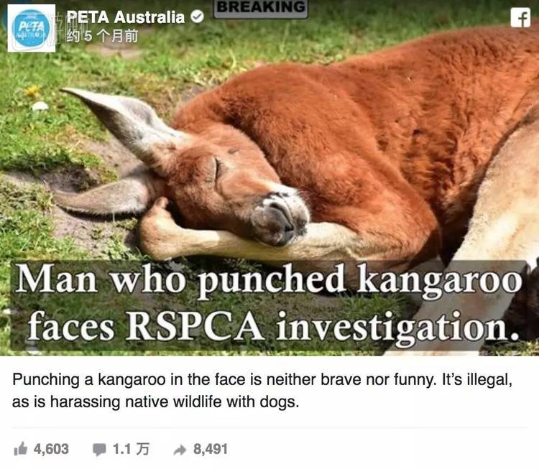Click the 8,491 shares count
The width and height of the screenshot is (539, 469).
[x=211, y=449]
